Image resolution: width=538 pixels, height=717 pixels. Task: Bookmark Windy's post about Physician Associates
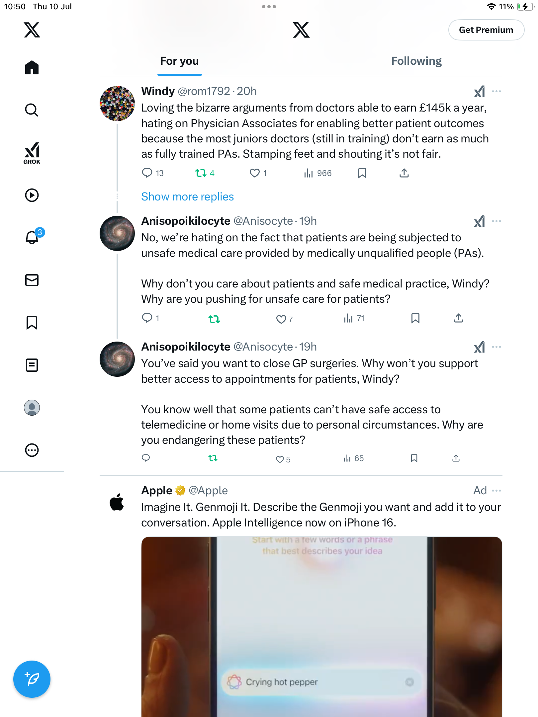(x=362, y=173)
